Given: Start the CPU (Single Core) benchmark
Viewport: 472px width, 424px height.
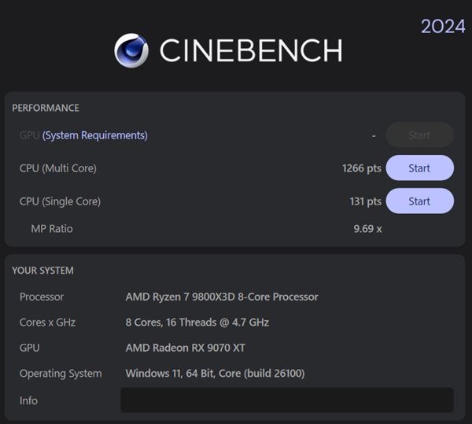Looking at the screenshot, I should point(419,201).
